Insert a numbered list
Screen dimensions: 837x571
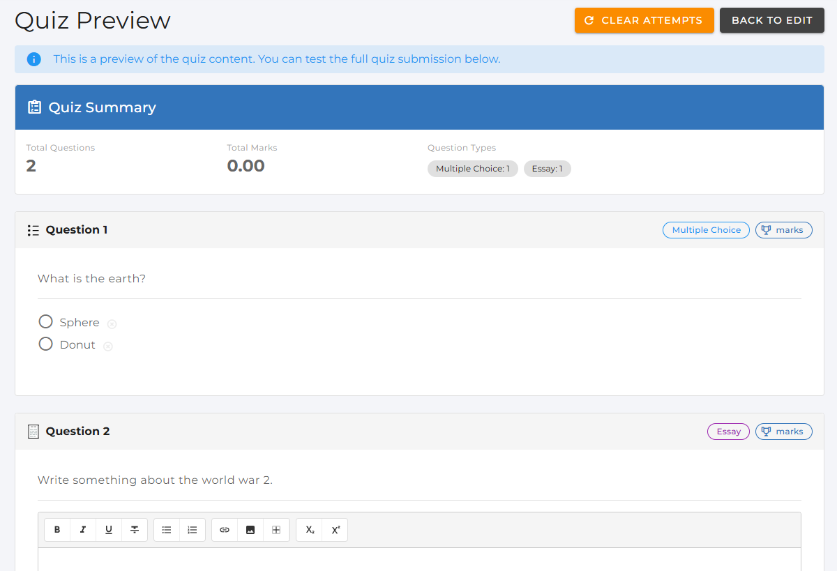click(193, 530)
